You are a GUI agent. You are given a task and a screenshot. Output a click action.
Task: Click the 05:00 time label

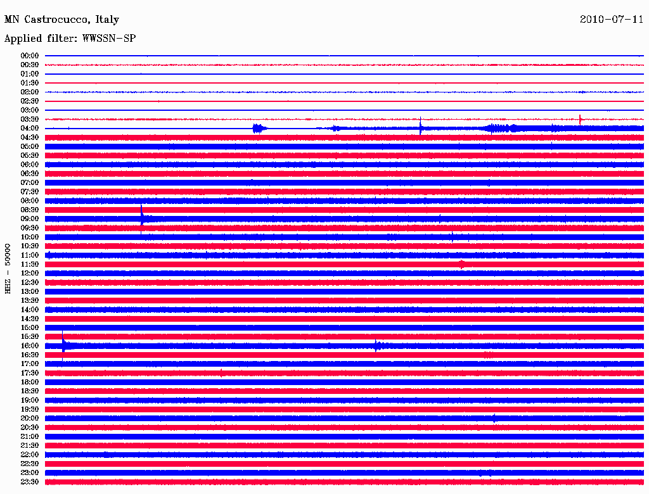30,146
